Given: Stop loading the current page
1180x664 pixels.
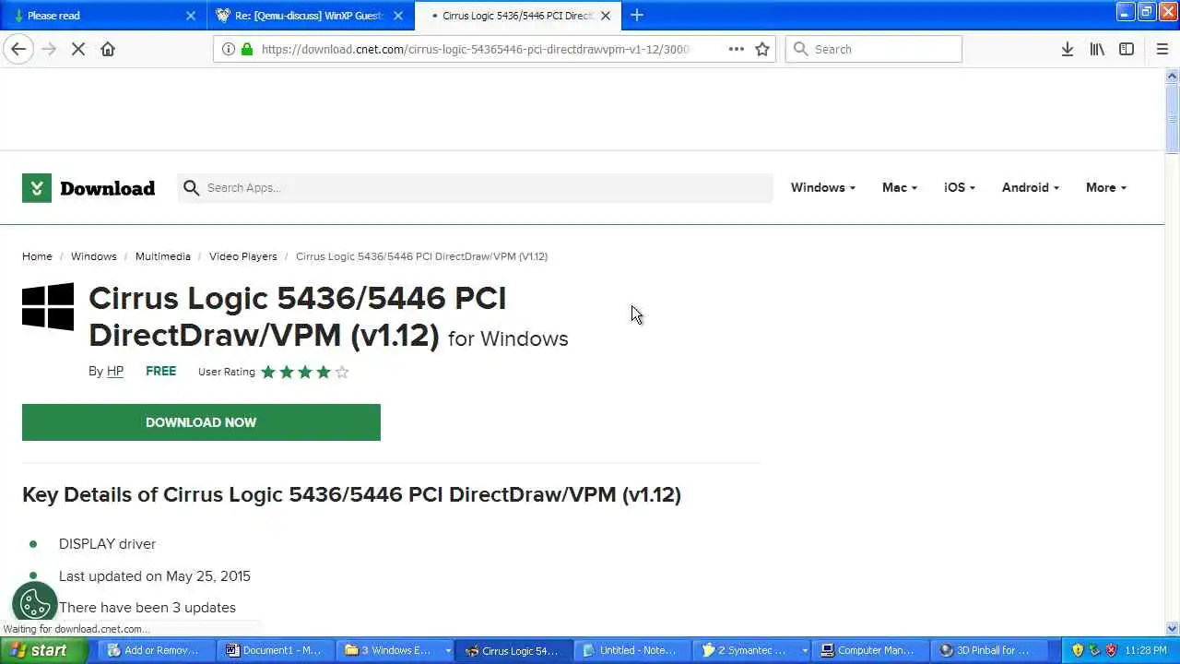Looking at the screenshot, I should (78, 49).
